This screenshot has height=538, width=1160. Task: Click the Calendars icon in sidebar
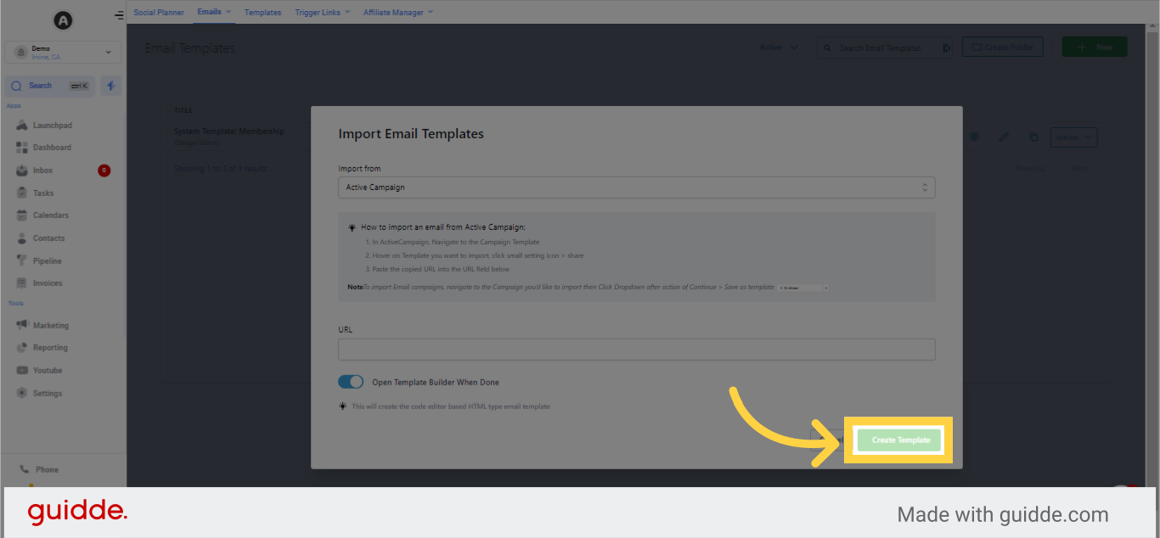point(22,216)
